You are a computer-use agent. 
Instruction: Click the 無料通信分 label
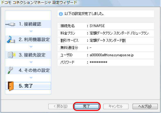point(69,48)
